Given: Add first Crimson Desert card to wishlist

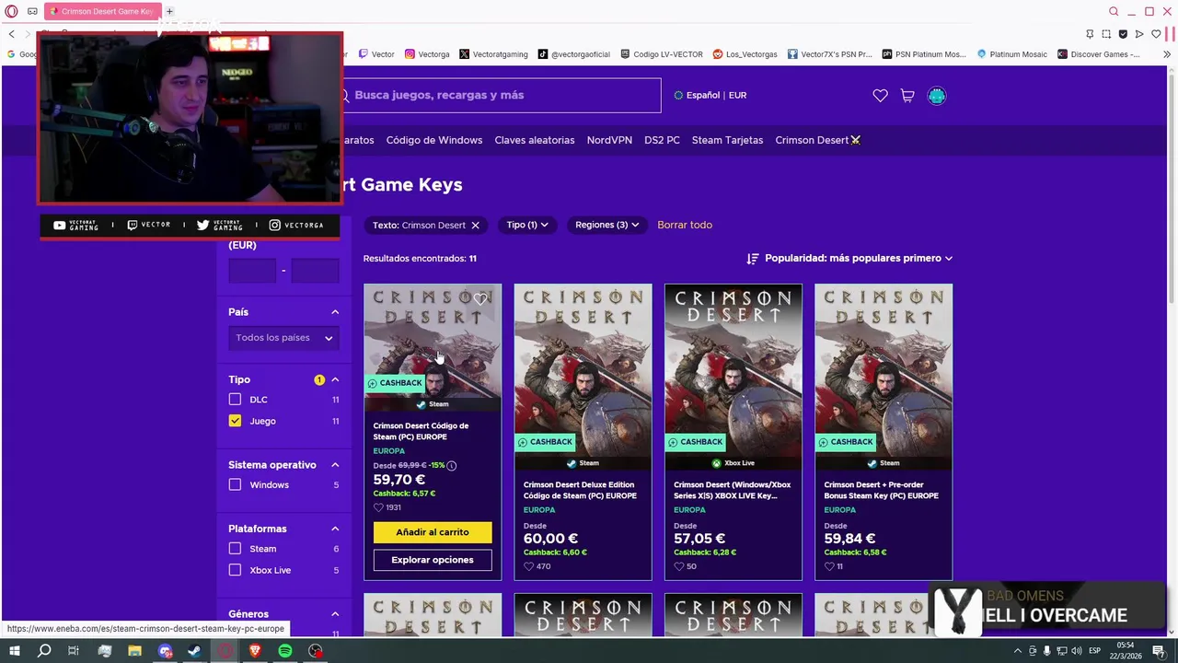Looking at the screenshot, I should (480, 299).
